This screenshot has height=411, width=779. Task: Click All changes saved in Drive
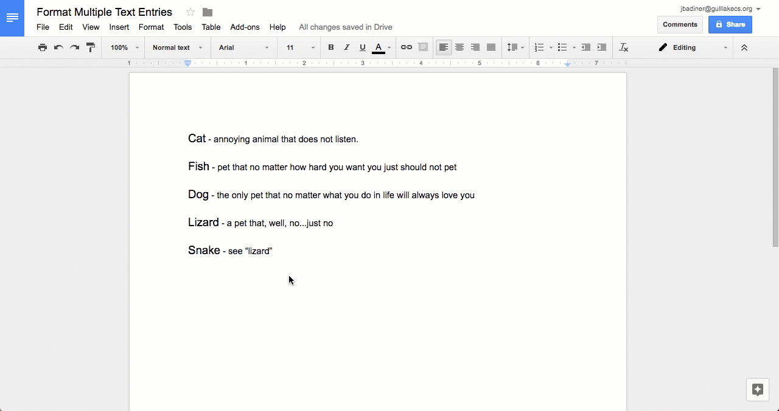(346, 27)
